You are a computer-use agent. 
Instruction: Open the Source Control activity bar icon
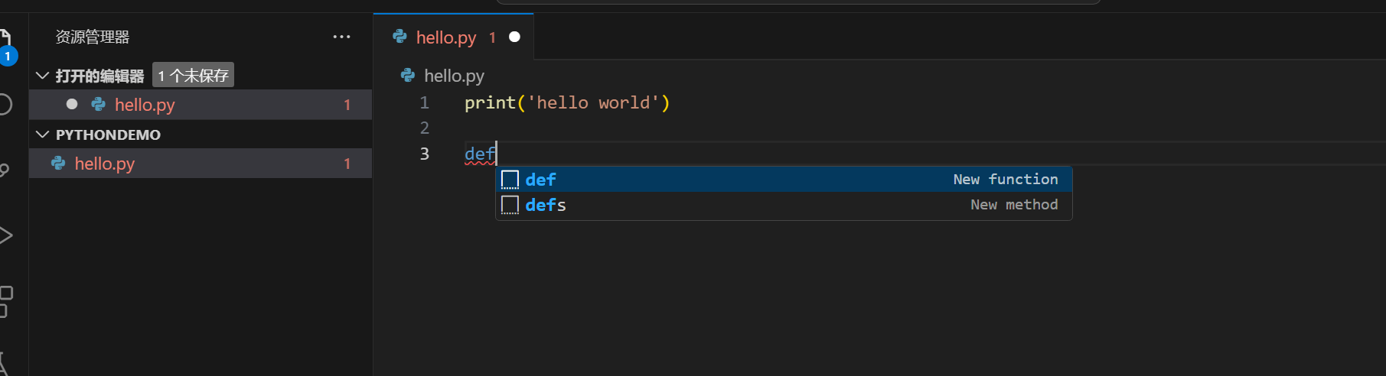(4, 170)
